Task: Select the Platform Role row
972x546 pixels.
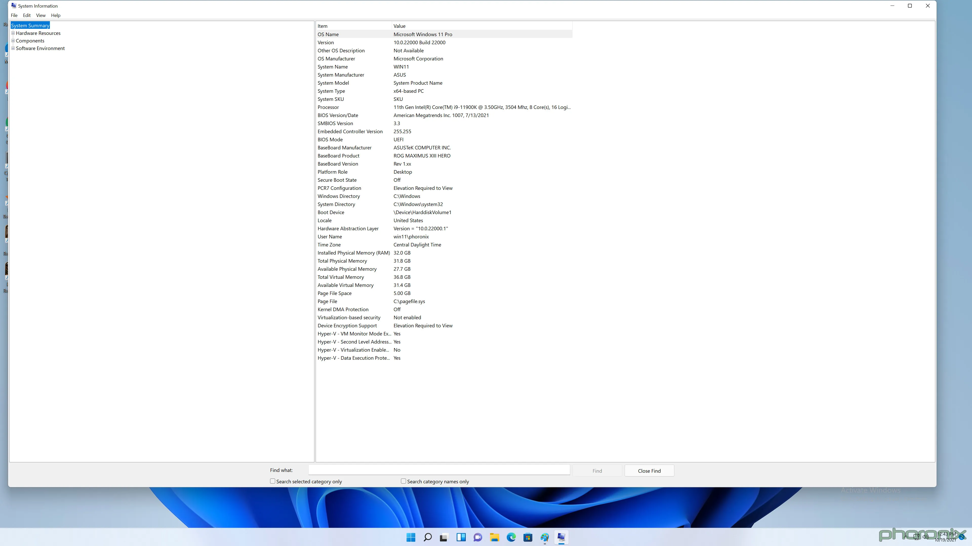Action: click(x=444, y=172)
